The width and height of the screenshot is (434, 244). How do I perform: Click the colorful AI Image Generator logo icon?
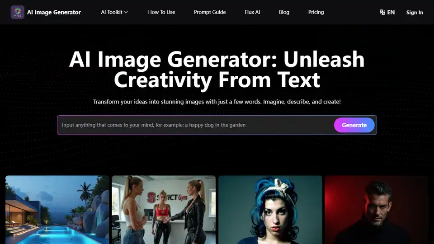pos(17,12)
